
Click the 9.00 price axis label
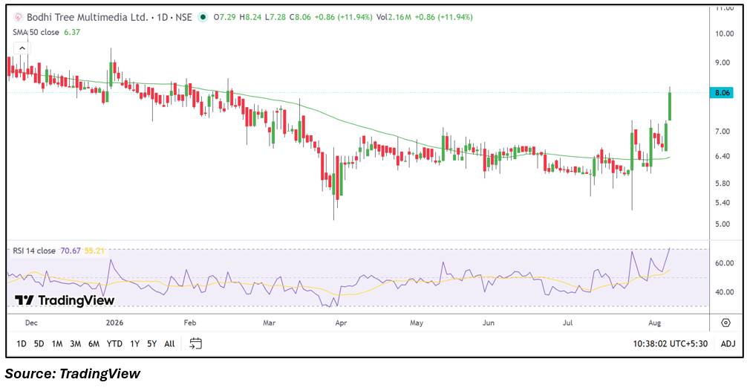722,62
